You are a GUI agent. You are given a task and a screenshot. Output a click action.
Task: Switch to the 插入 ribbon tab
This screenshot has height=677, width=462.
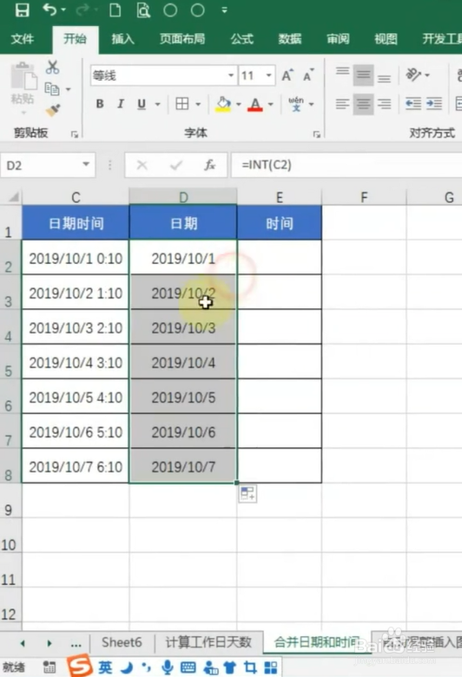click(x=122, y=39)
